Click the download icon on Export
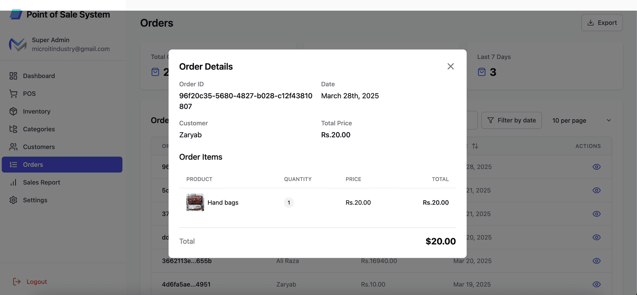The height and width of the screenshot is (295, 637). point(591,23)
